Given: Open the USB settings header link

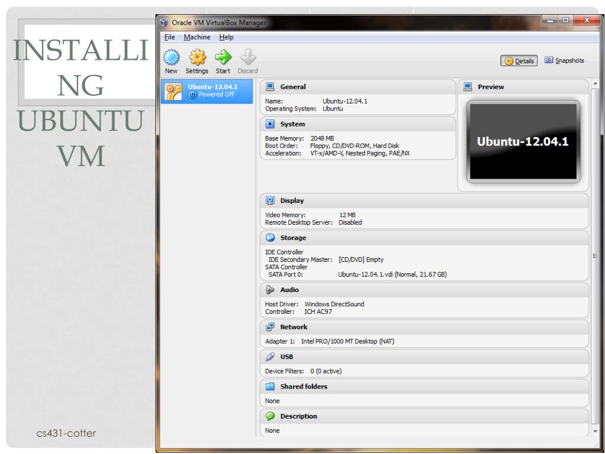Looking at the screenshot, I should pos(287,356).
